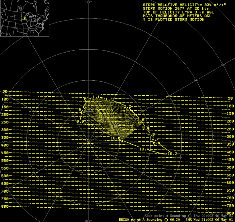Select the 'STORM RELATIVE HELICITY= 334' text line
Screen dimensions: 235x222
(184, 5)
